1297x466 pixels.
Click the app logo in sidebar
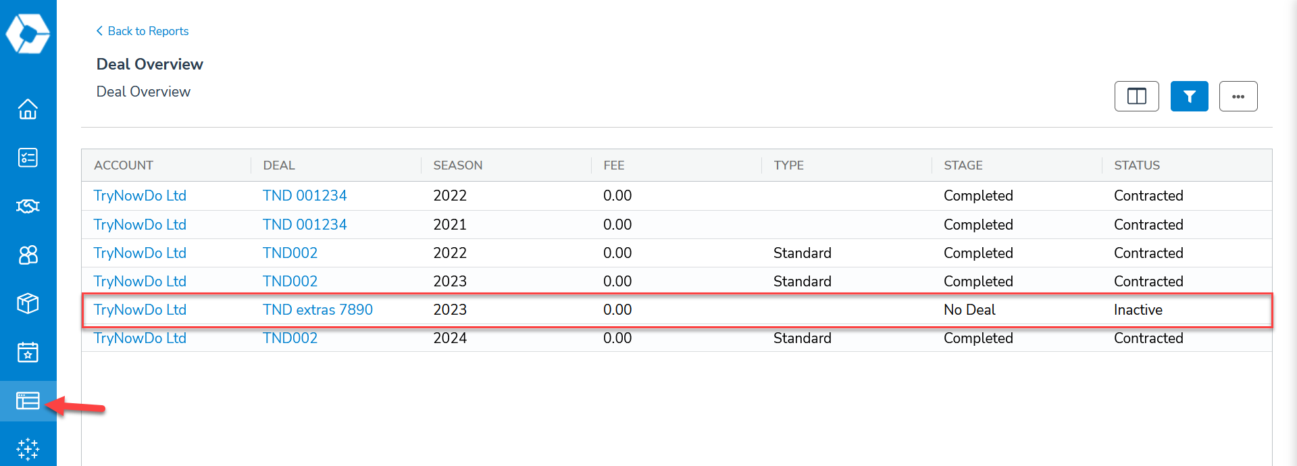28,33
